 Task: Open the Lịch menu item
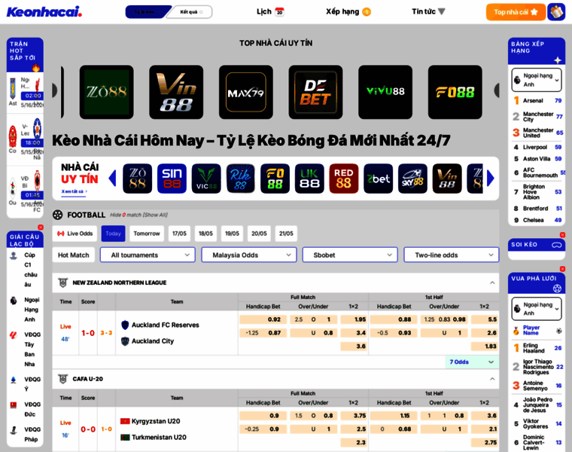(270, 12)
